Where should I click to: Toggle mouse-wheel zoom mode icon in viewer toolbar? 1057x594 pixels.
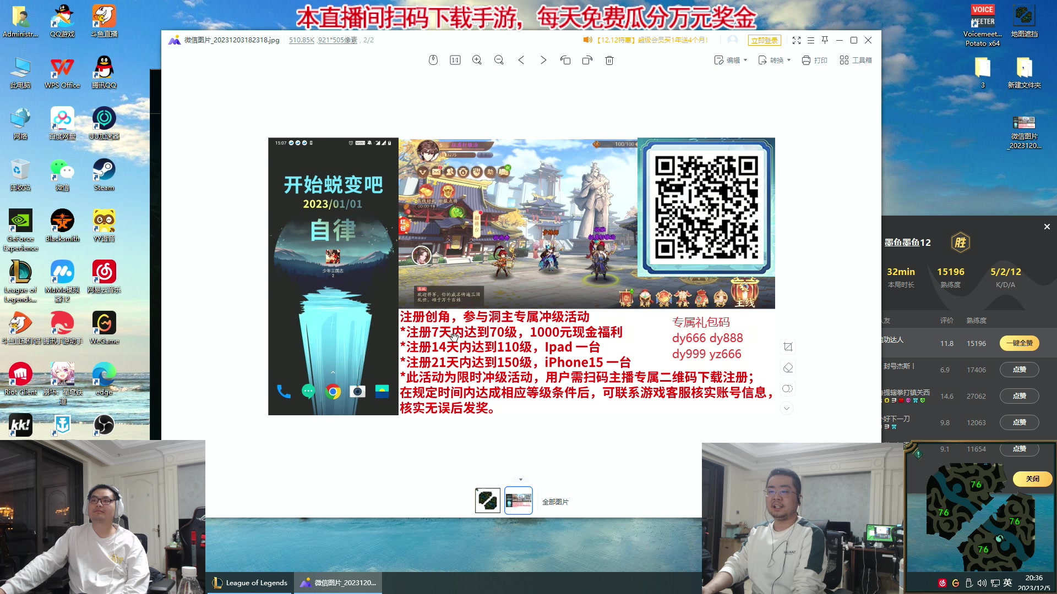point(433,60)
